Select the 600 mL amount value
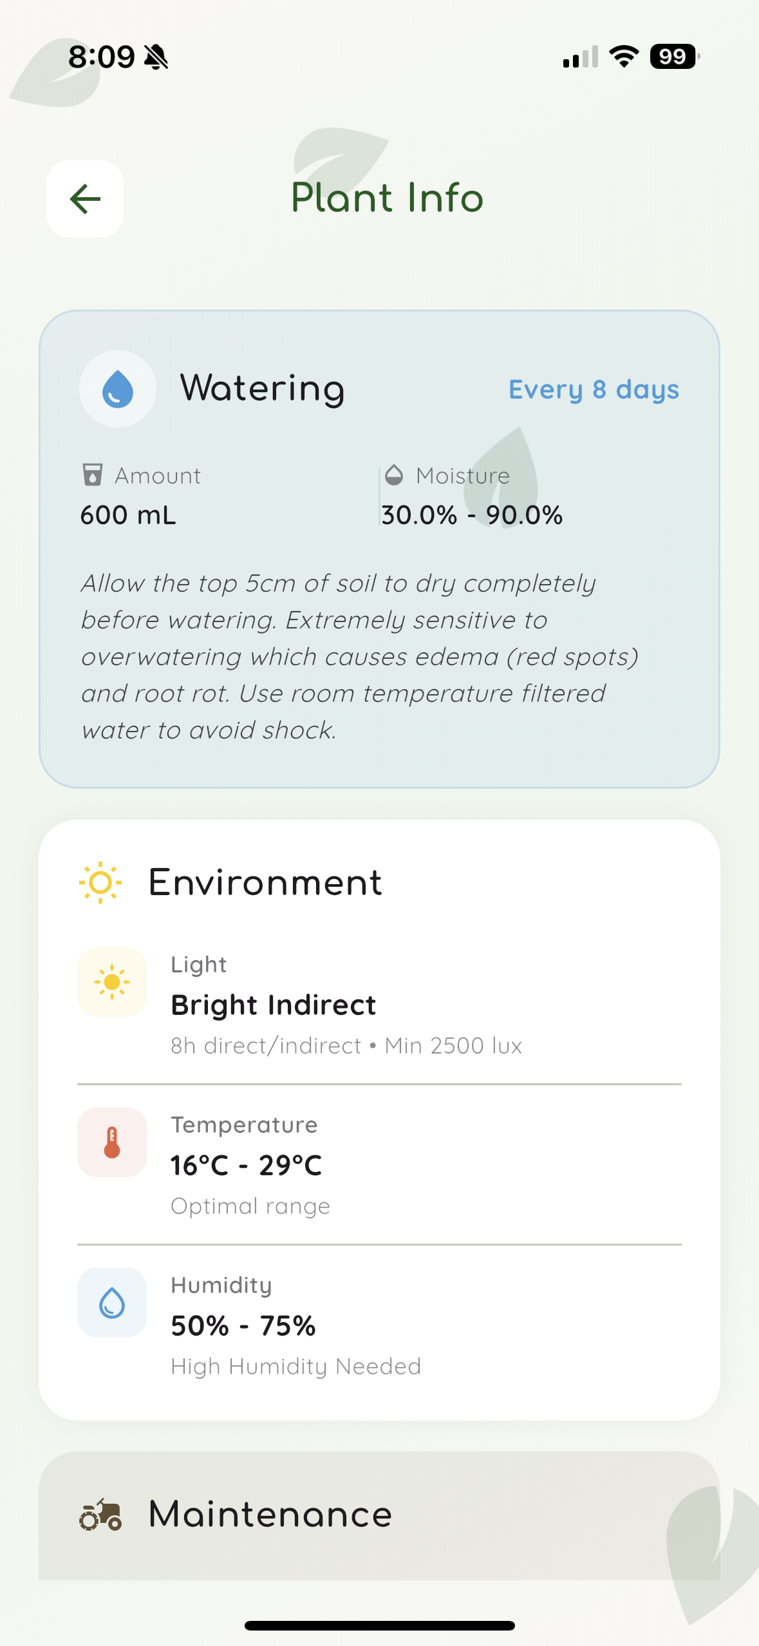759x1646 pixels. click(x=127, y=515)
